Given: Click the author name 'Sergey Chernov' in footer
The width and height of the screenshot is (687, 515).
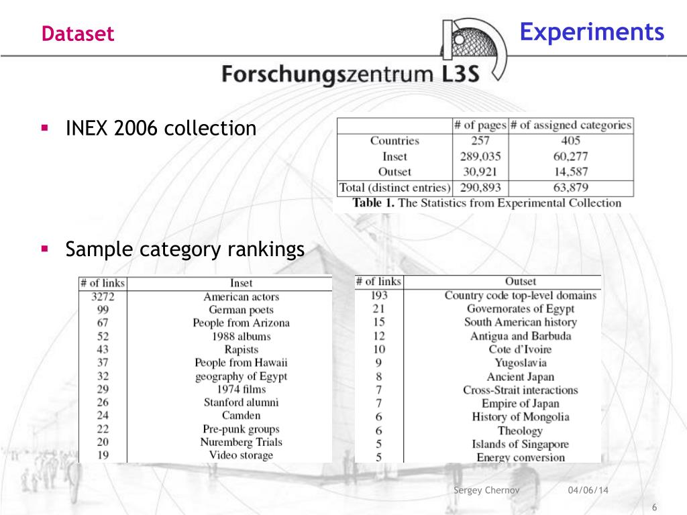Looking at the screenshot, I should 486,490.
